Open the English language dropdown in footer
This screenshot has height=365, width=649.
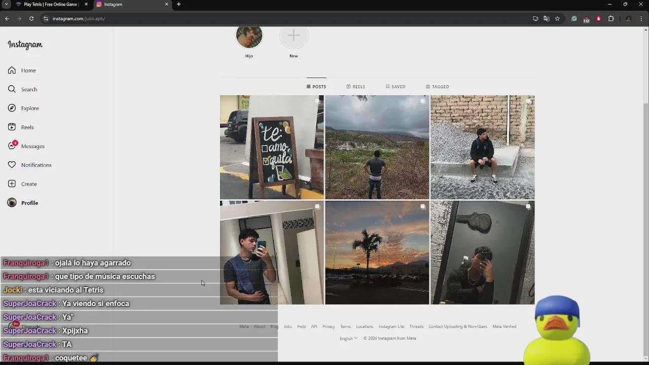(348, 338)
